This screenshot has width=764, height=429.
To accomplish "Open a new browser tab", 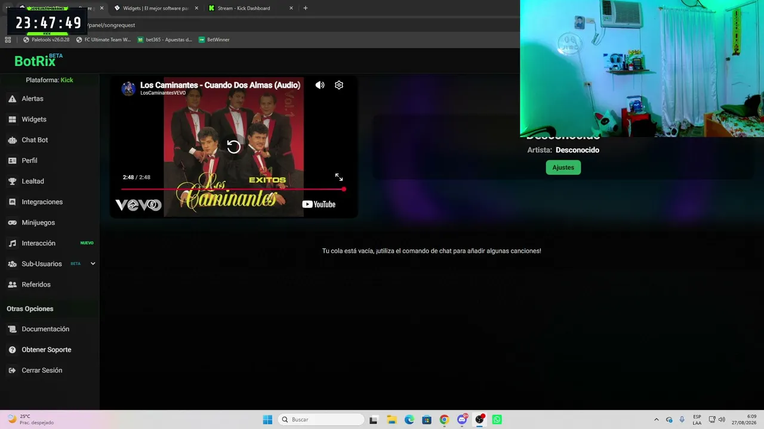I will tap(306, 8).
